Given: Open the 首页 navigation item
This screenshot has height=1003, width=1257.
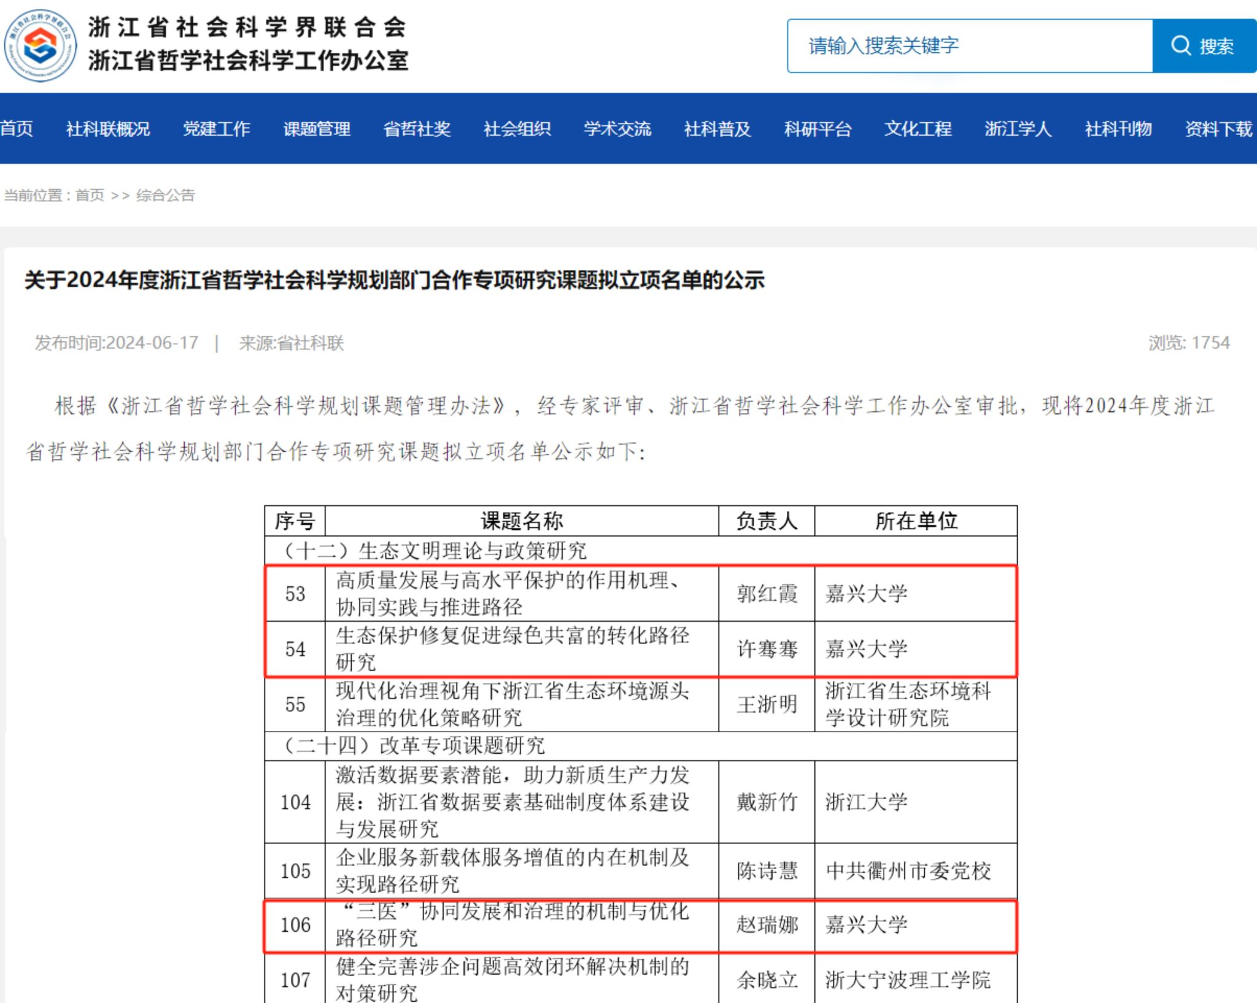Looking at the screenshot, I should tap(17, 129).
